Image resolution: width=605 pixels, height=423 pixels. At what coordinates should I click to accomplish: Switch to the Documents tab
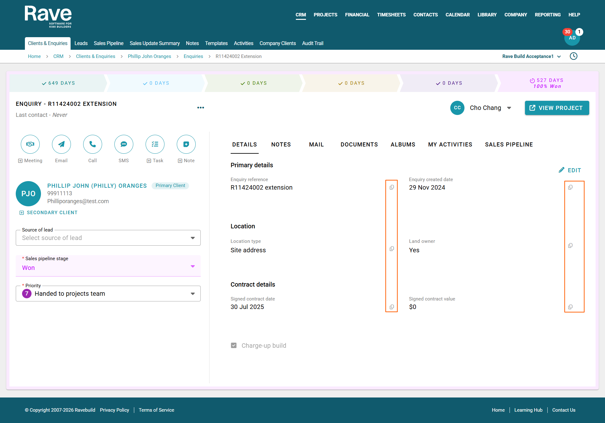click(359, 145)
